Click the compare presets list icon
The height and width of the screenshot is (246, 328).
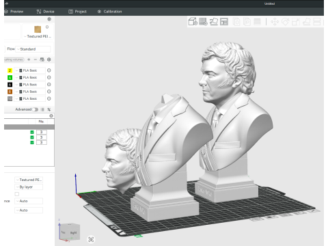click(42, 109)
